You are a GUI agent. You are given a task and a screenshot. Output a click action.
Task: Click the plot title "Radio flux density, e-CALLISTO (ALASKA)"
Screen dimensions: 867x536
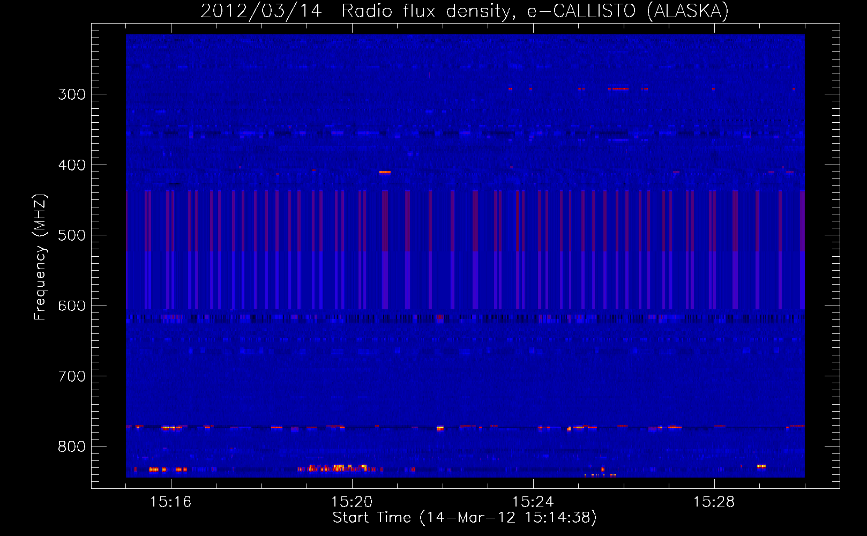tap(535, 11)
